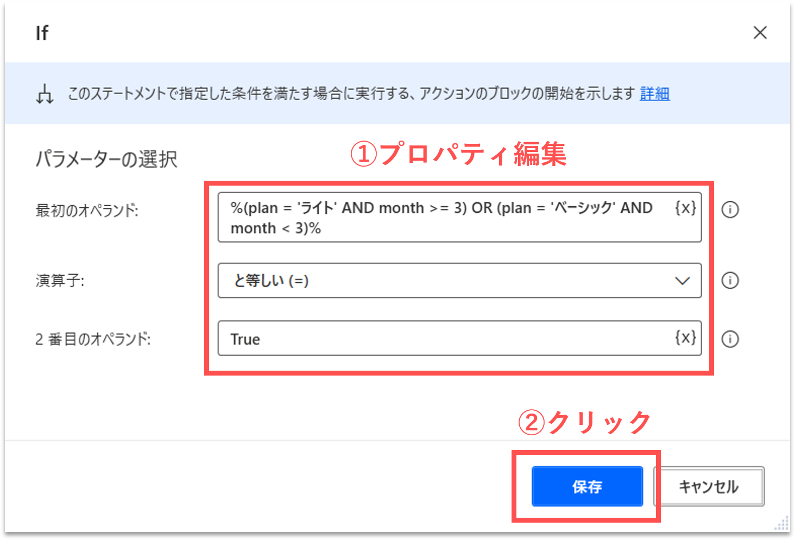Image resolution: width=795 pixels, height=540 pixels.
Task: Click the パラメーターの選択 heading
Action: tap(106, 160)
